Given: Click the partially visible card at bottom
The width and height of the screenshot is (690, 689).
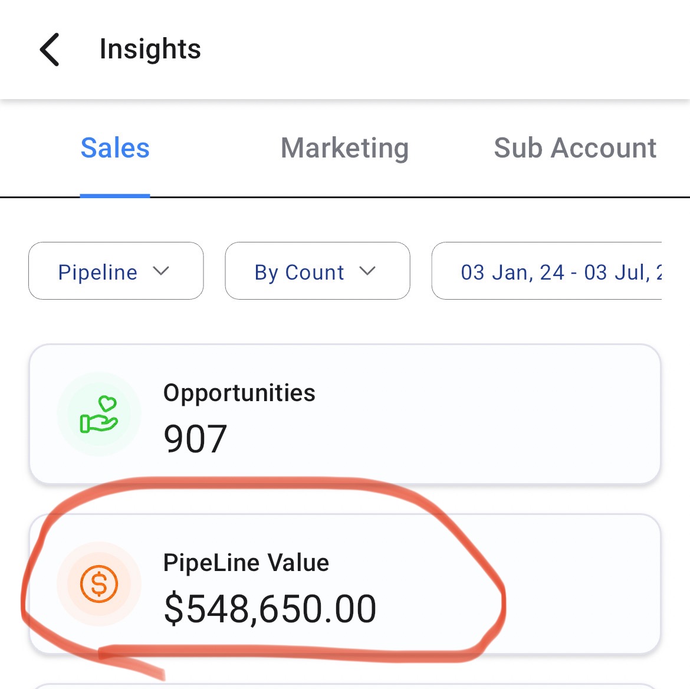Looking at the screenshot, I should [345, 687].
